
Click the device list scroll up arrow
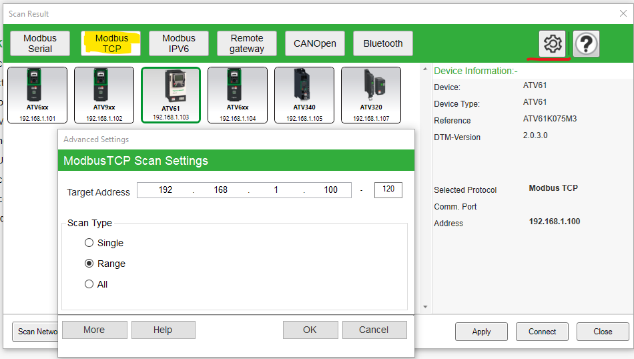pos(425,69)
